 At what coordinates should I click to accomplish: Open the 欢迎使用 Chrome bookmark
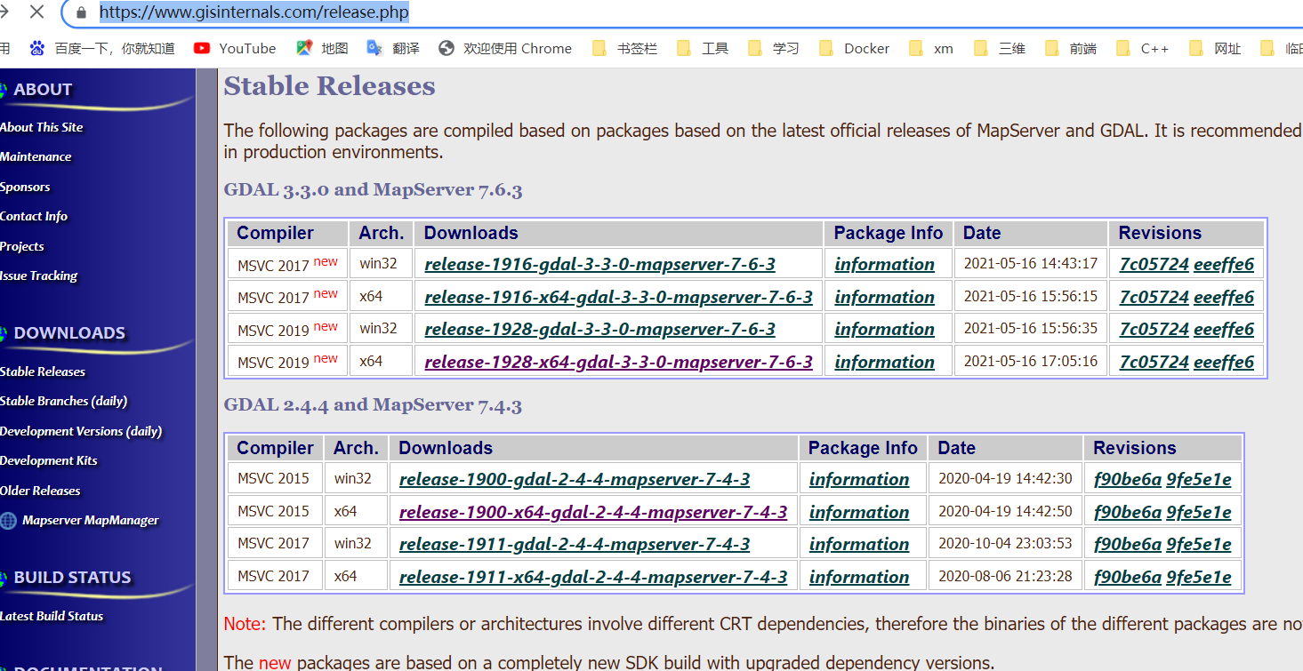505,48
